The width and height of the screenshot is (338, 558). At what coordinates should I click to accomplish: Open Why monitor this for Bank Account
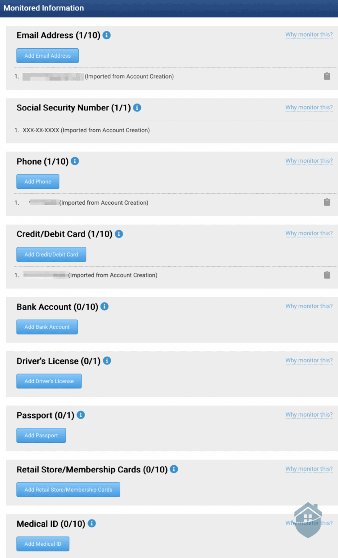309,306
